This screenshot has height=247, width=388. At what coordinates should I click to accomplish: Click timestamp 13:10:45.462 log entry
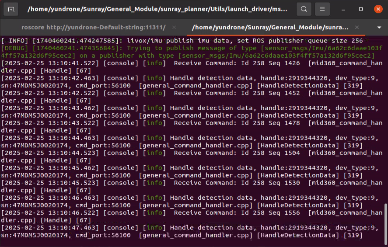click(x=190, y=172)
